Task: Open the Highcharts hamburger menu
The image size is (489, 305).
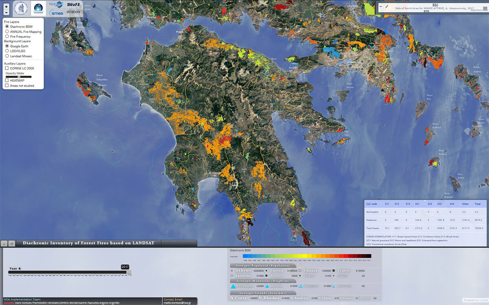Action: pos(485,8)
